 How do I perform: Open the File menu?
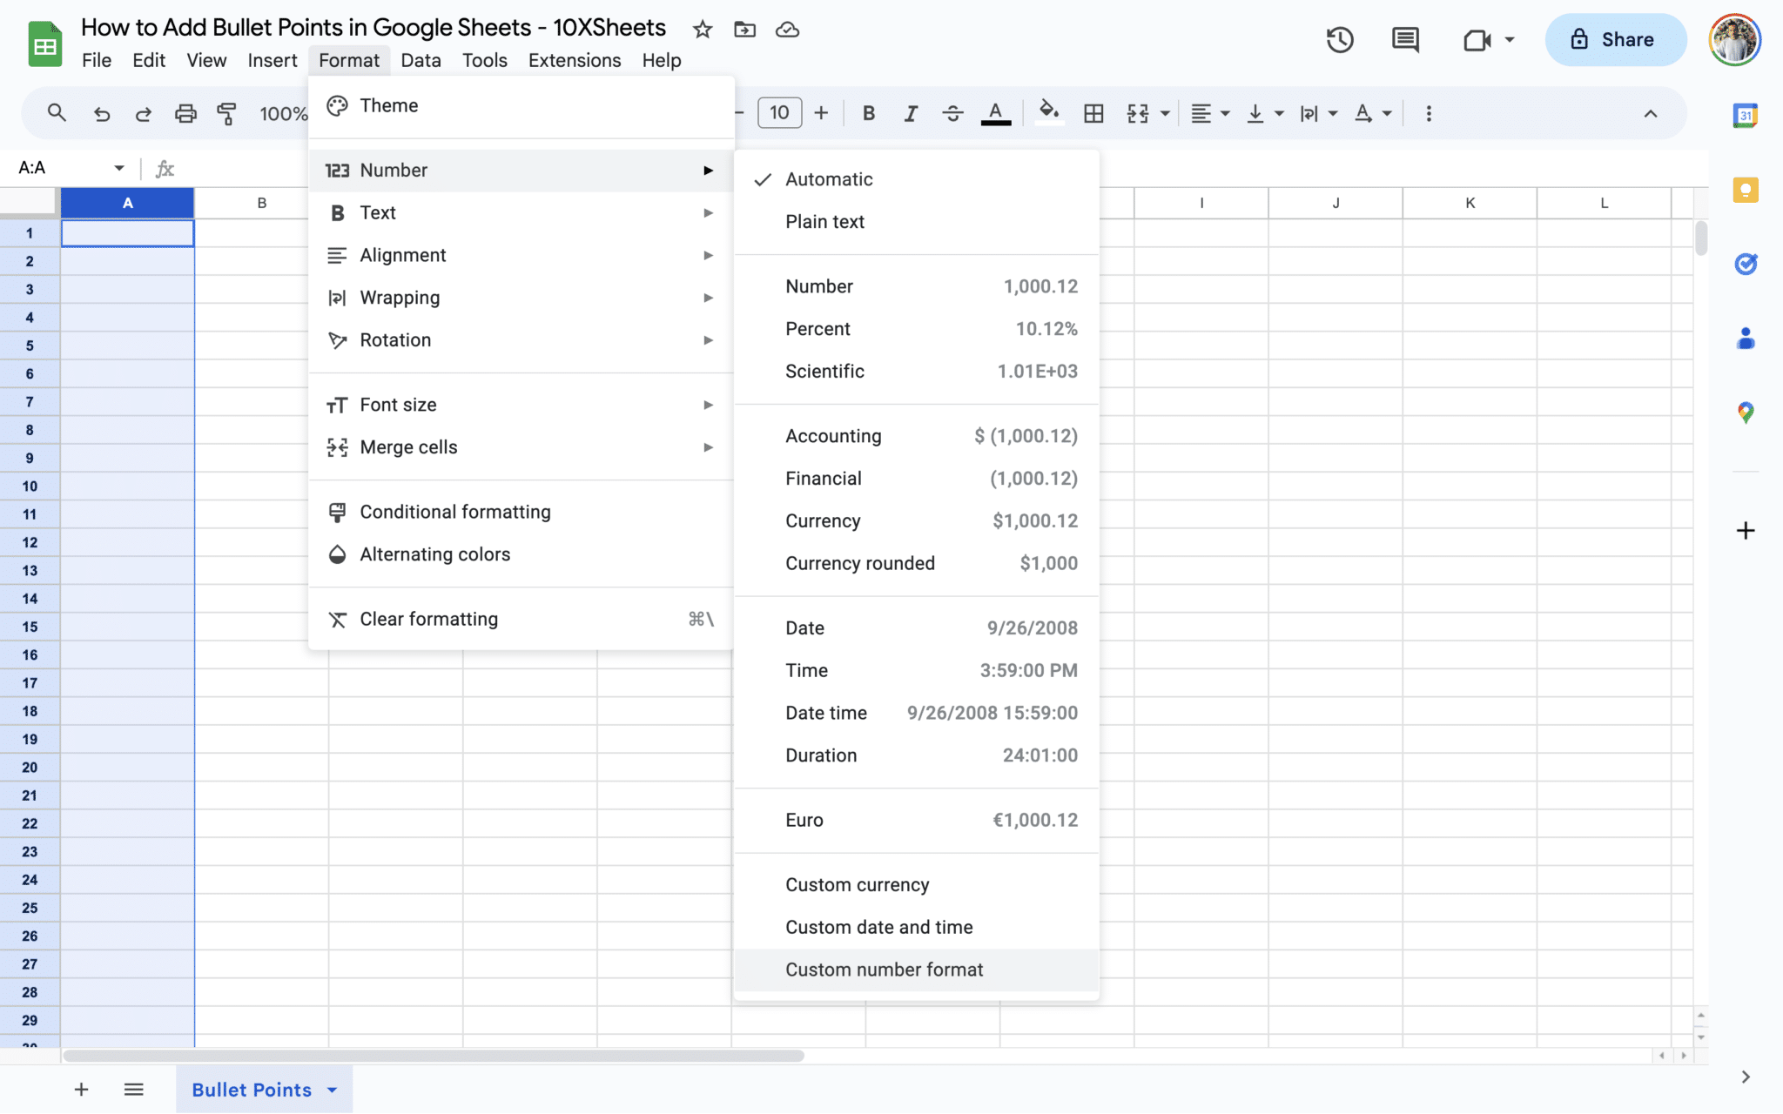tap(96, 60)
